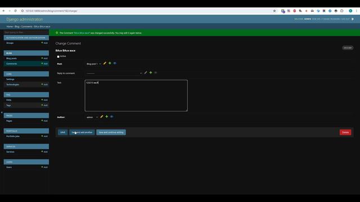Screen dimensions: 360x202
Task: Go to Home in the breadcrumb
Action: click(10, 26)
